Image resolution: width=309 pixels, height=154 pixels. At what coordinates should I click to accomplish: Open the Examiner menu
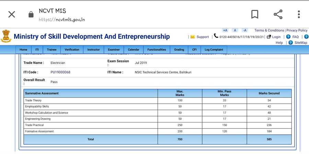coord(114,50)
